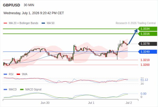Click the Research Trading Central copyright text
Screen dimensions: 158x107
point(136,23)
